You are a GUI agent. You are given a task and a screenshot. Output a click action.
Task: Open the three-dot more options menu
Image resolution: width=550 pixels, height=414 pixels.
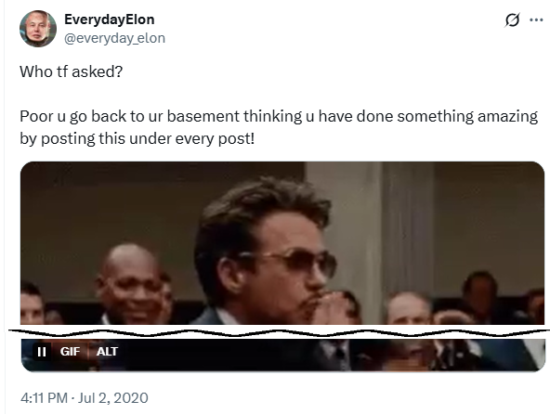tap(536, 20)
